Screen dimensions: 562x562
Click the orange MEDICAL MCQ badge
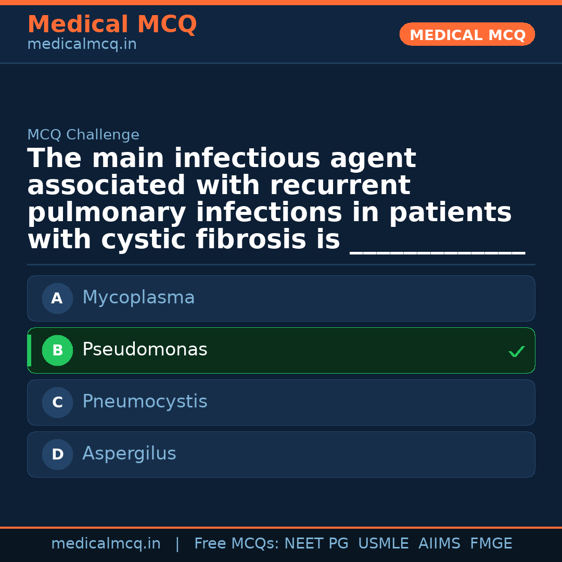click(x=467, y=34)
